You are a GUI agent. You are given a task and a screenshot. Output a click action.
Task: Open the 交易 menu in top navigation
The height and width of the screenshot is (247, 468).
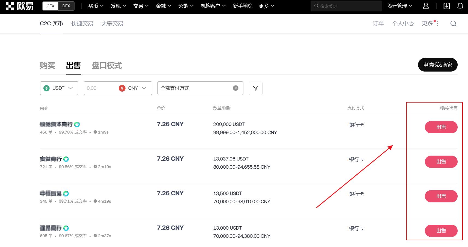(x=141, y=6)
